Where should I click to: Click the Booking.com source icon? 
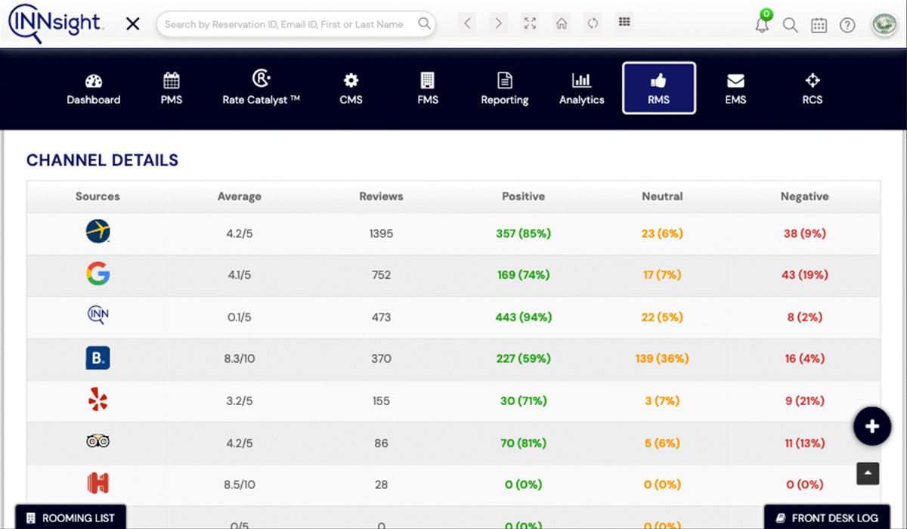(x=98, y=358)
